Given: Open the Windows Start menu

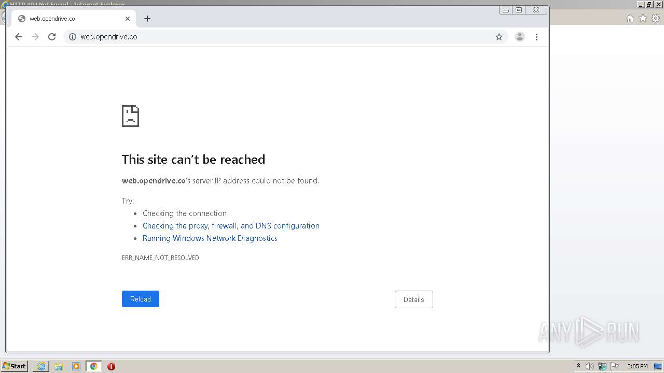Looking at the screenshot, I should click(14, 366).
